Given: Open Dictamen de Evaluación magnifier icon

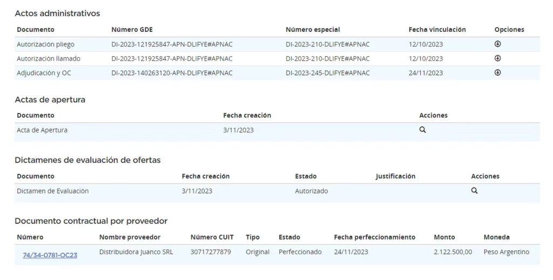Looking at the screenshot, I should coord(474,191).
